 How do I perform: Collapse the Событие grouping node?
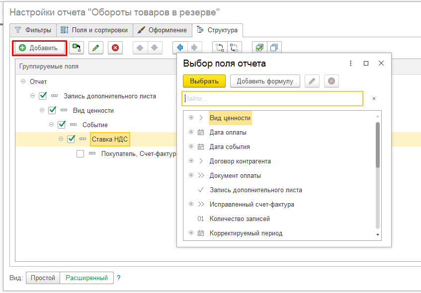click(51, 125)
